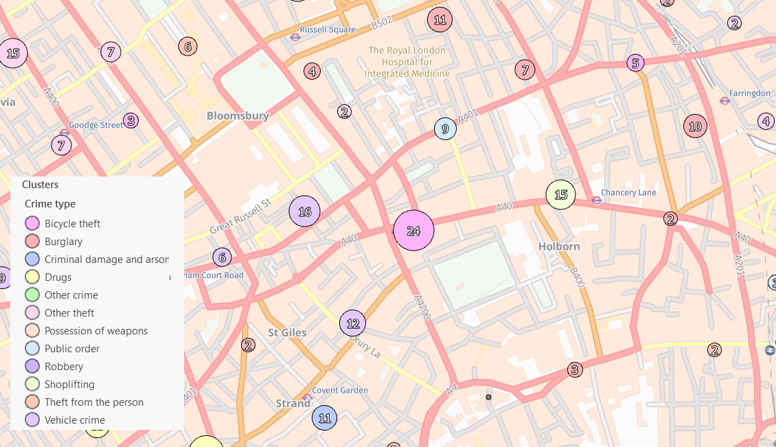
Task: Select the purple cluster marker labeled 16
Action: (304, 211)
